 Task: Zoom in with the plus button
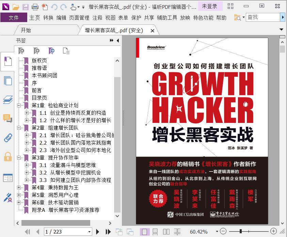click(273, 231)
